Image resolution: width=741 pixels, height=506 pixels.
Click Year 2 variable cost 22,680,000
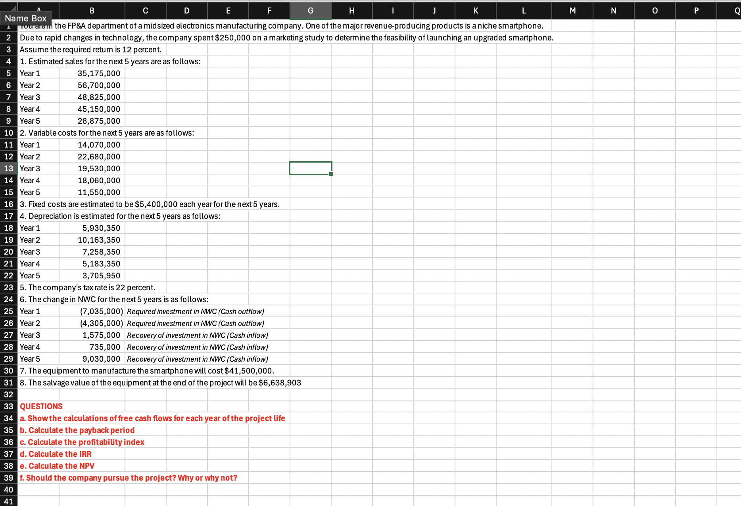92,157
